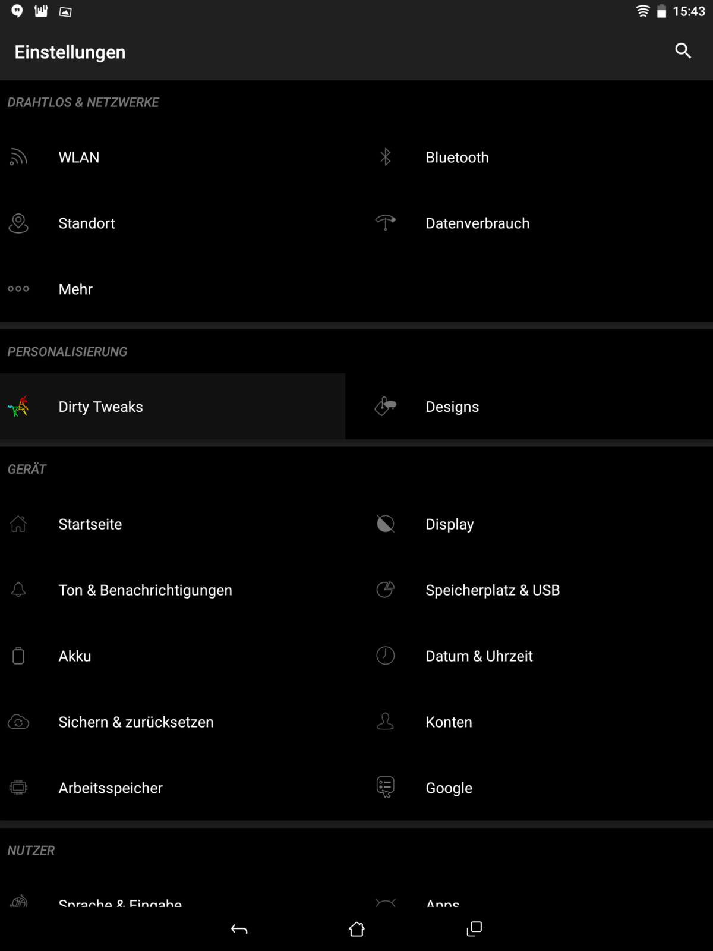Open Speicherplatz & USB settings

[x=493, y=590]
